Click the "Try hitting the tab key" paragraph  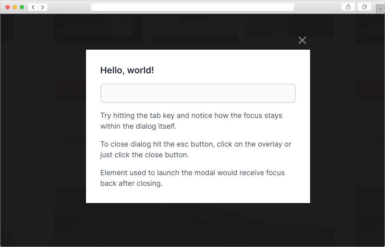[191, 121]
